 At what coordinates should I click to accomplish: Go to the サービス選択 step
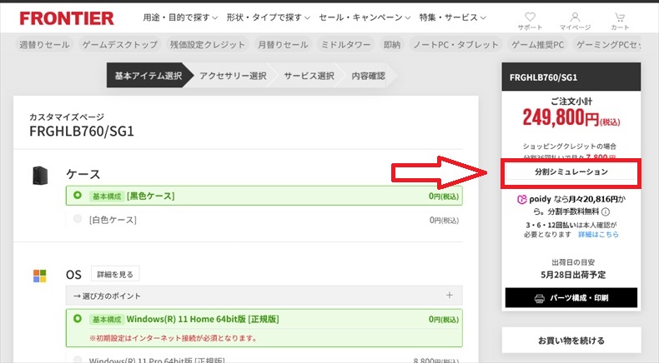point(309,76)
